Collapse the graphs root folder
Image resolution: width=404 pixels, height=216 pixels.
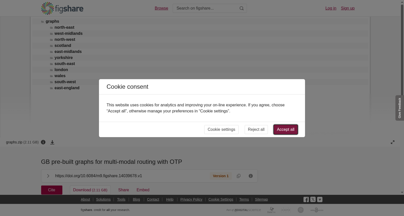pos(52,21)
